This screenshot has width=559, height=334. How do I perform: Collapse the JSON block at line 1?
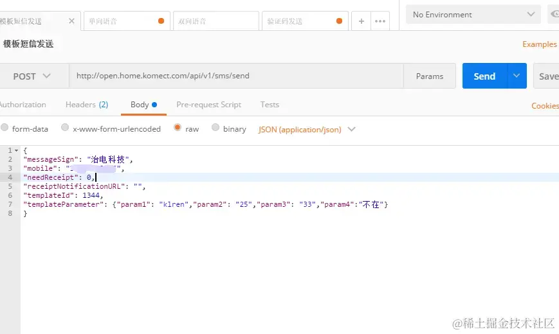coord(16,150)
